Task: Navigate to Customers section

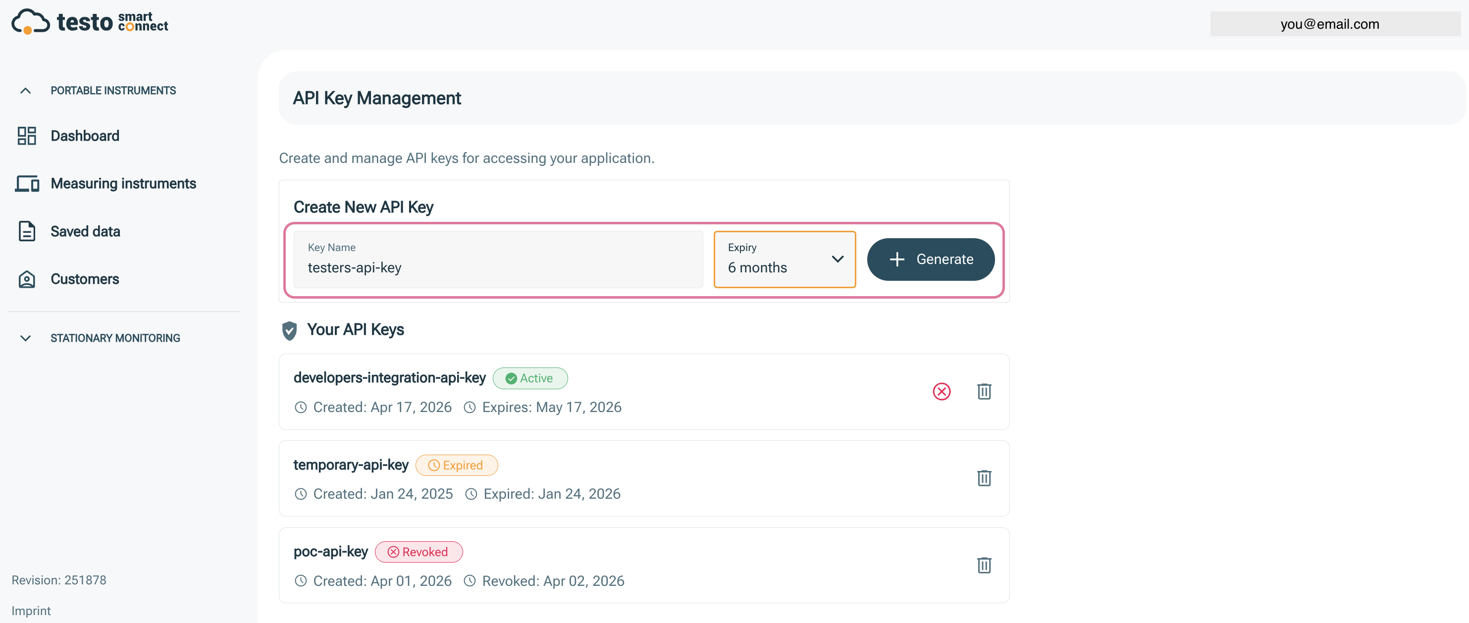Action: pyautogui.click(x=85, y=279)
